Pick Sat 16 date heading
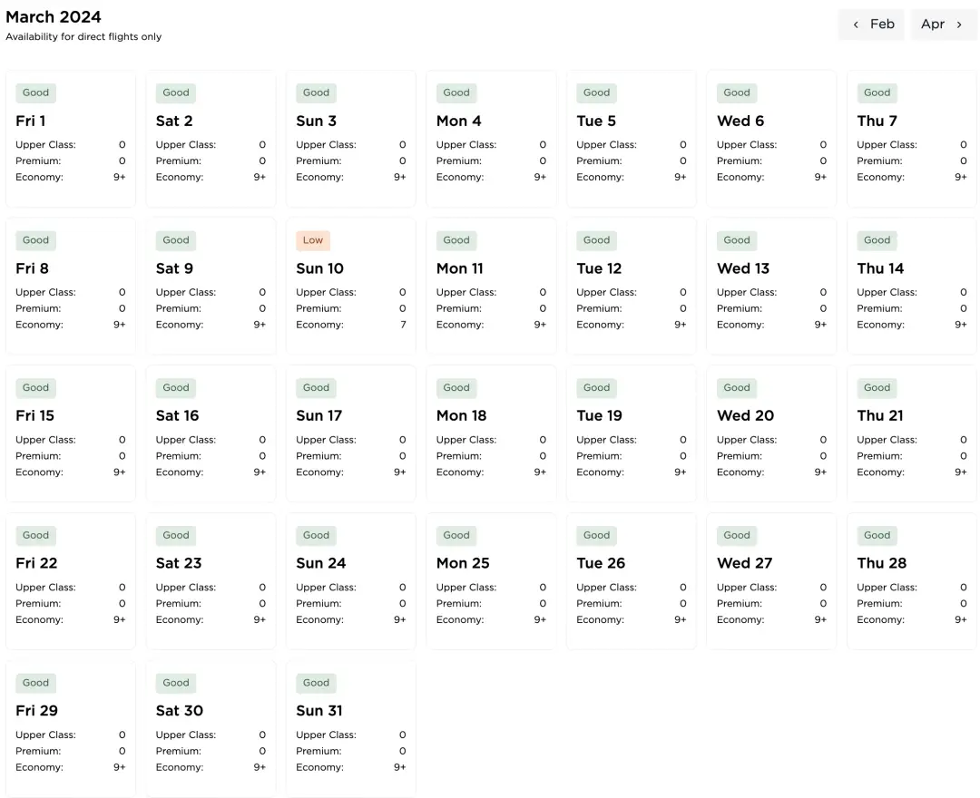The height and width of the screenshot is (798, 980). 178,416
